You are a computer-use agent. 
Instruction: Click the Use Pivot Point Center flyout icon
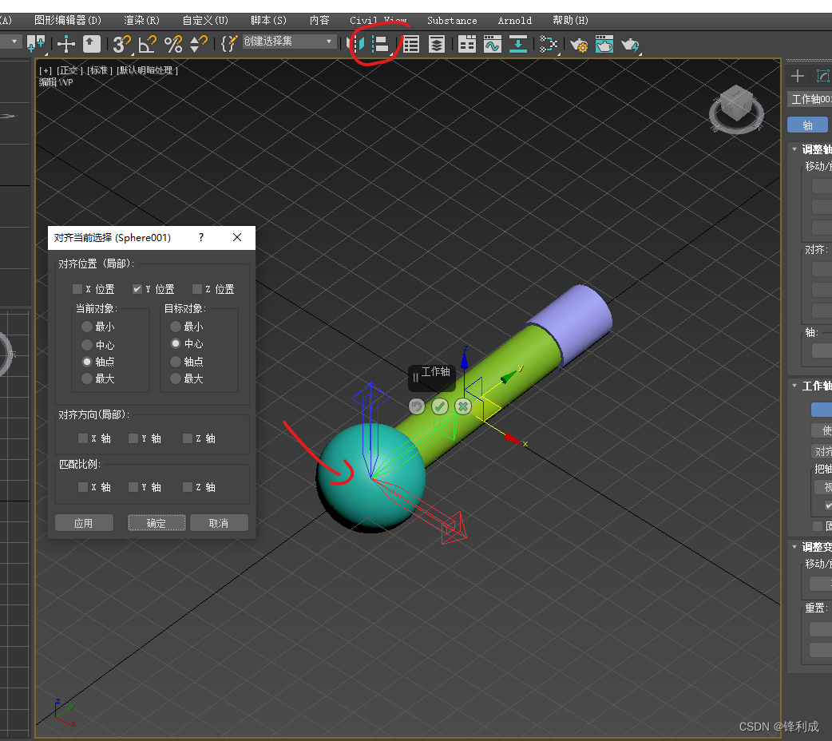(36, 44)
